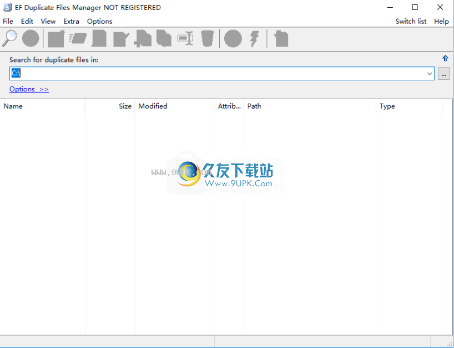Open the Edit menu
Screen dimensions: 454x348
(x=27, y=22)
